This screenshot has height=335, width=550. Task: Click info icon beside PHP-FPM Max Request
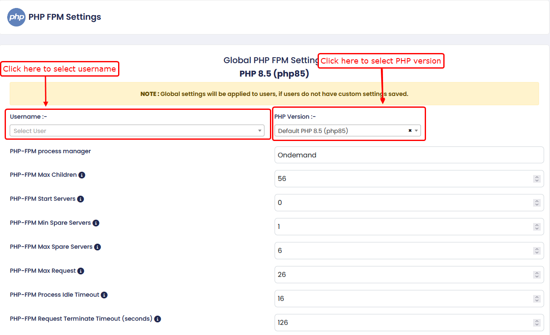(81, 271)
